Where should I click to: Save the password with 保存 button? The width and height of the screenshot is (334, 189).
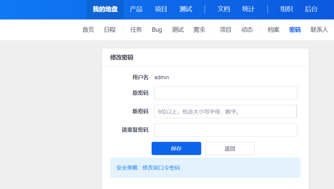[176, 148]
